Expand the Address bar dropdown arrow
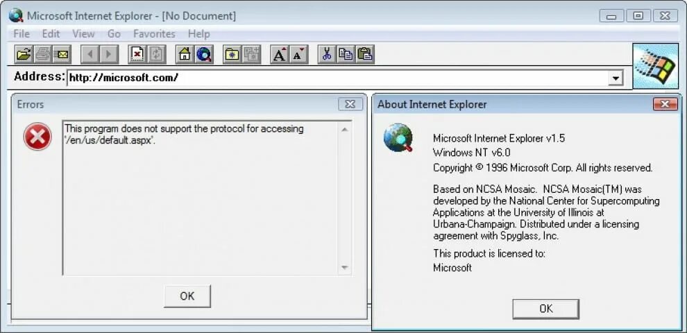Viewport: 687px width, 333px height. coord(616,78)
